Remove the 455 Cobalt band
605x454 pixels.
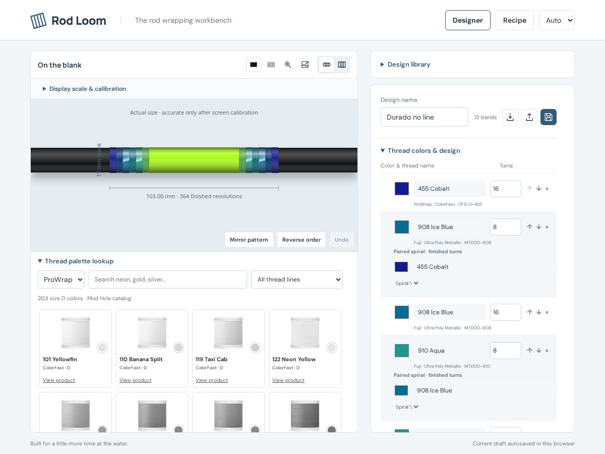547,189
